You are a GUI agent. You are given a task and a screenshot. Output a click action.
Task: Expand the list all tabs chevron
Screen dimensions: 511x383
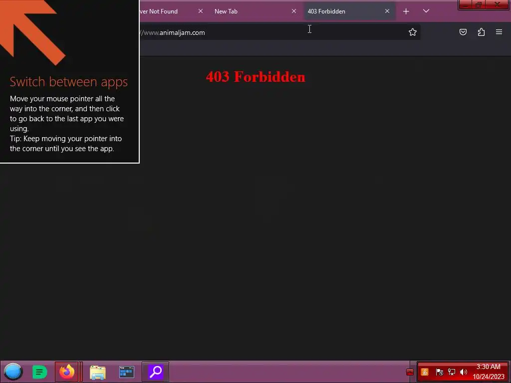pyautogui.click(x=426, y=11)
